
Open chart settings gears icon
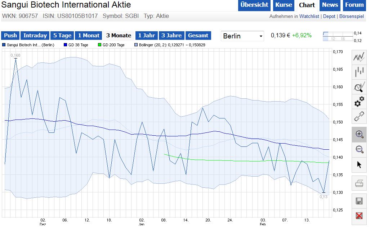tap(359, 102)
